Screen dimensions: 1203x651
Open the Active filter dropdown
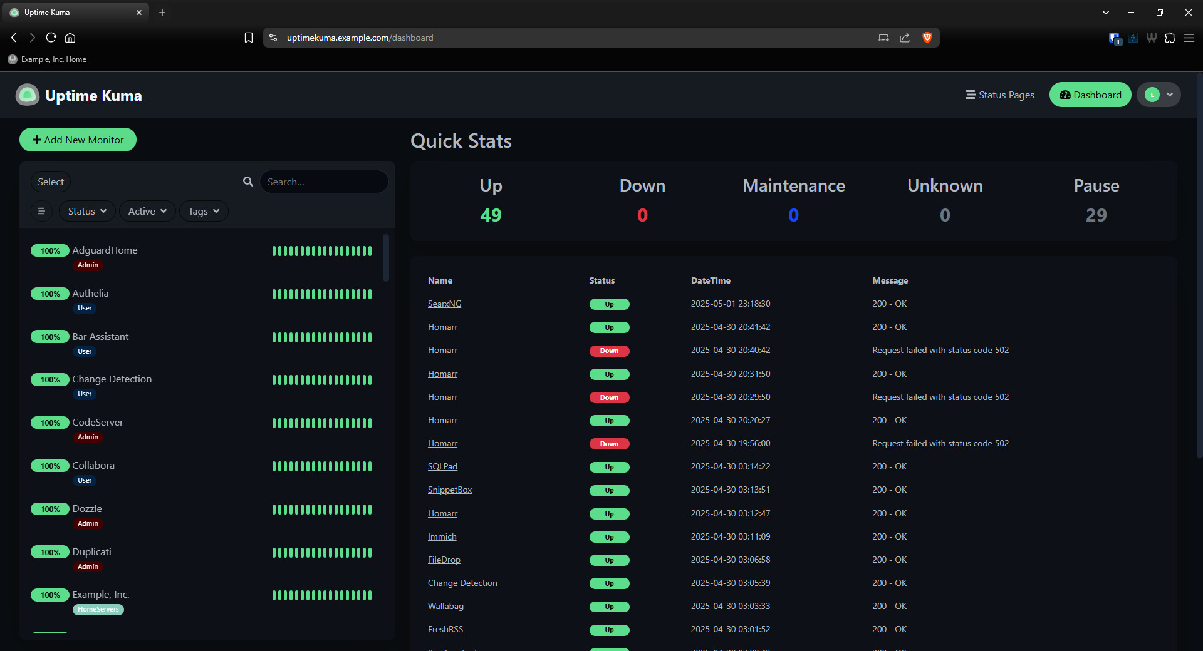tap(147, 211)
